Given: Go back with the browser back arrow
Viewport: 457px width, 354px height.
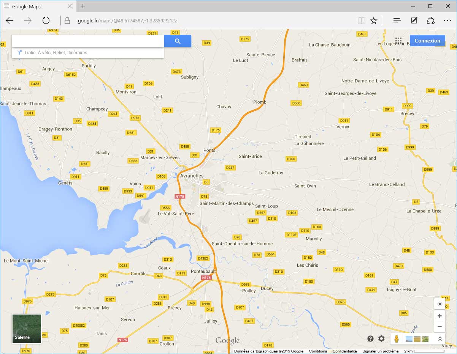Looking at the screenshot, I should coord(10,20).
